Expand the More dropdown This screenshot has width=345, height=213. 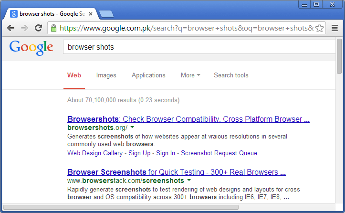pyautogui.click(x=190, y=75)
